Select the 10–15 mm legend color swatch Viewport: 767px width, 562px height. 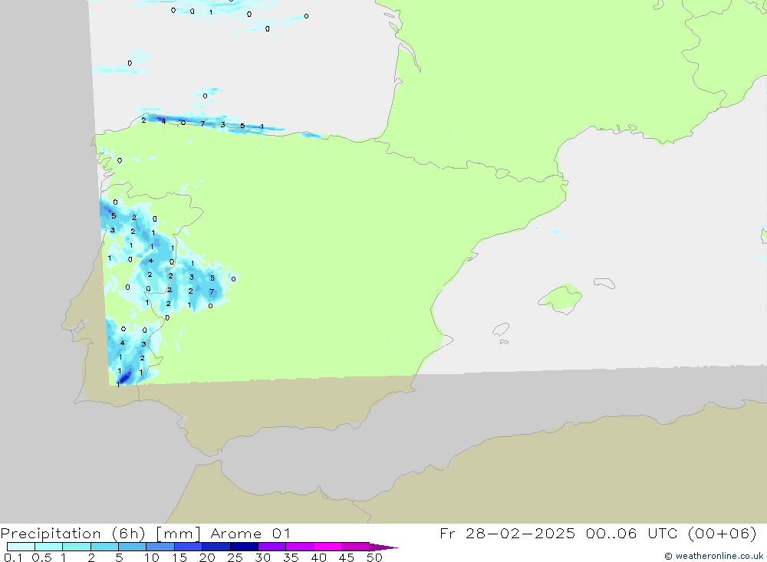click(160, 547)
